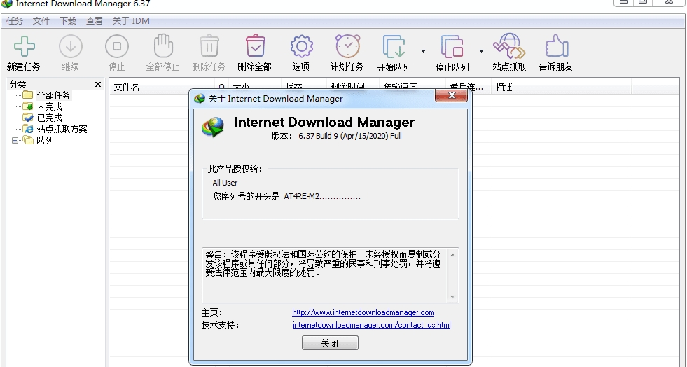Sort by 最后连... column header
The width and height of the screenshot is (687, 367).
coord(466,87)
